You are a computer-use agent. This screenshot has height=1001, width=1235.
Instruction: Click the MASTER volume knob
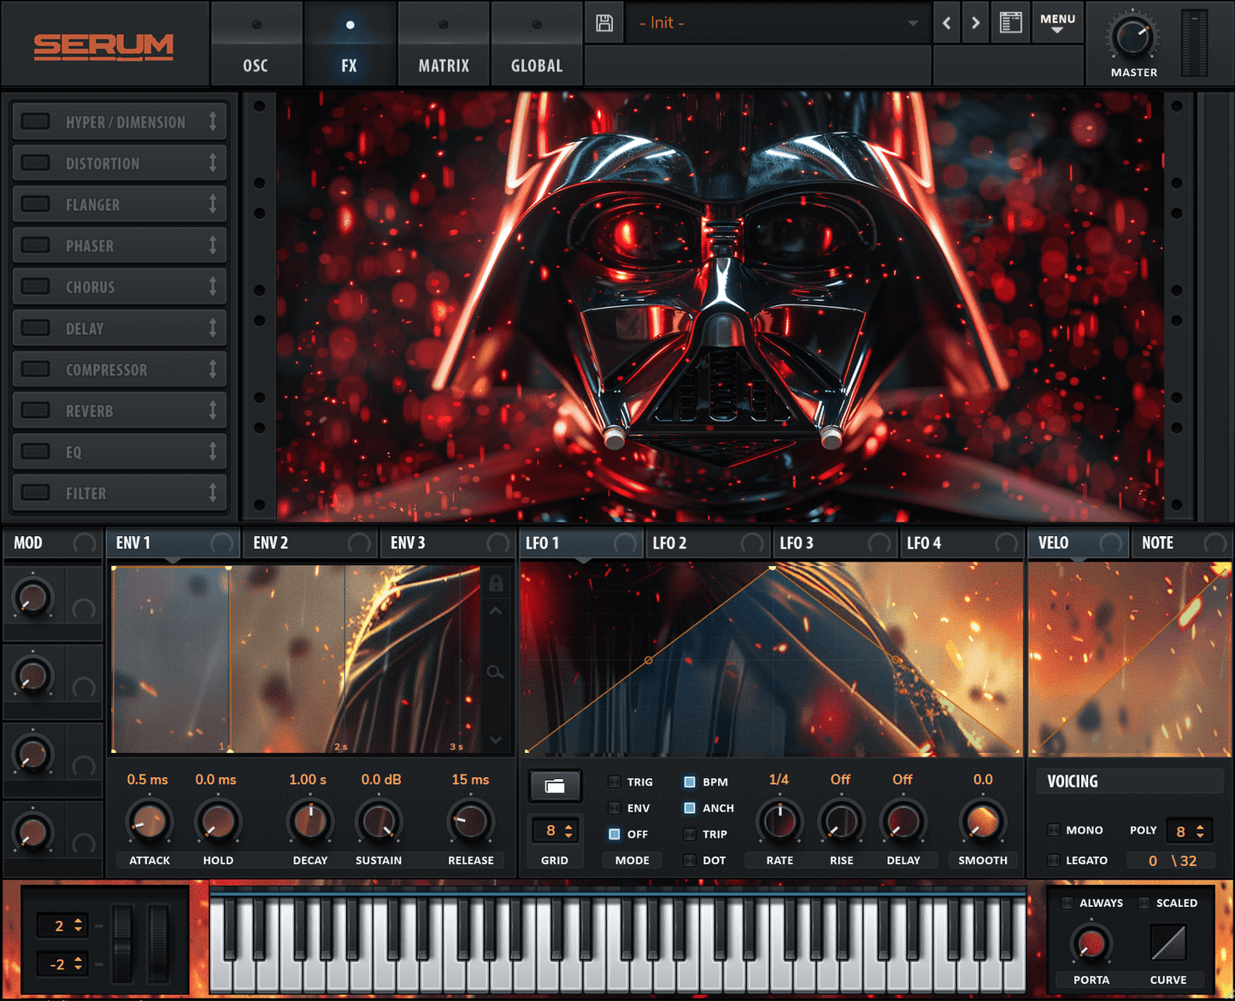pyautogui.click(x=1133, y=38)
